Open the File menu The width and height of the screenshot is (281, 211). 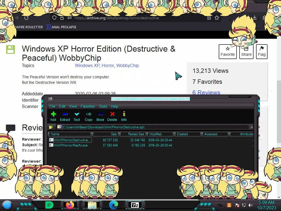52,106
